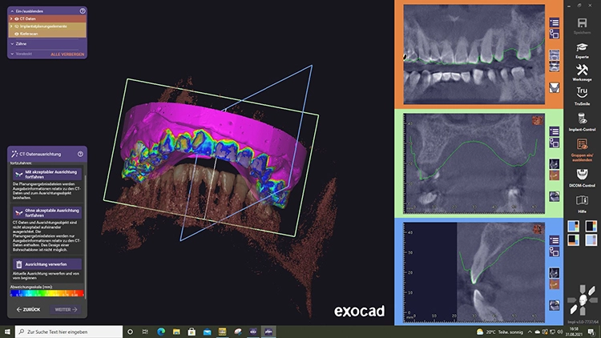Toggle visibility eye of CT-Daten

pos(17,18)
